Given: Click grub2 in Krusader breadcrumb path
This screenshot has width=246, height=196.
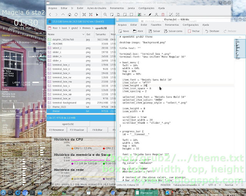Looking at the screenshot, I should tap(75, 28).
